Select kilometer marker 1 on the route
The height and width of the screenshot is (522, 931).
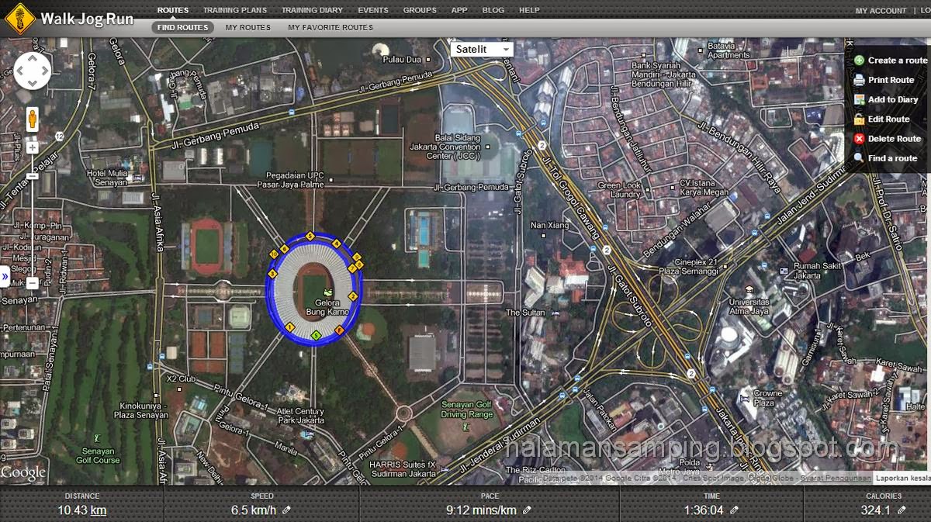289,327
